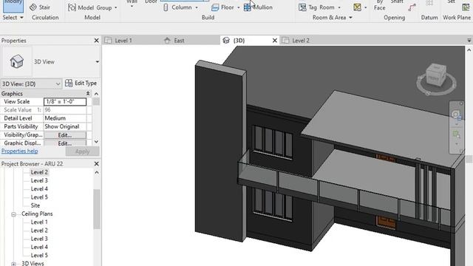Screen dimensions: 473x266
Task: Open the Steering Wheels navigation tool
Action: click(x=456, y=115)
